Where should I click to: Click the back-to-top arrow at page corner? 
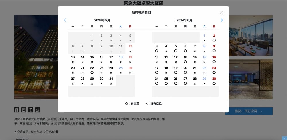pyautogui.click(x=284, y=138)
